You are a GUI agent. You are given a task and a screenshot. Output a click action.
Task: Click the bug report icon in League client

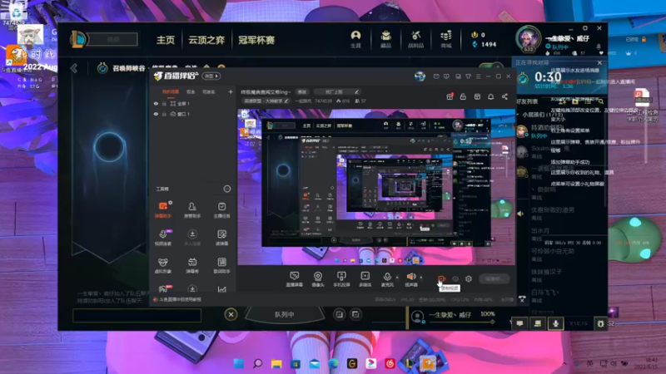pos(600,323)
